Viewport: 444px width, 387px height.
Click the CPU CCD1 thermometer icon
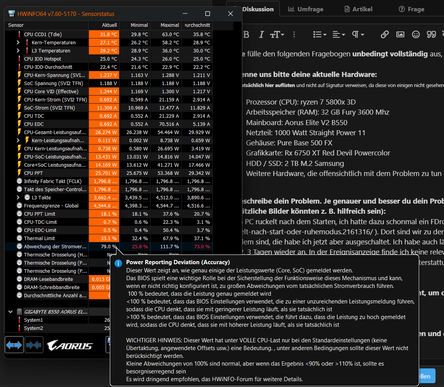click(x=19, y=34)
